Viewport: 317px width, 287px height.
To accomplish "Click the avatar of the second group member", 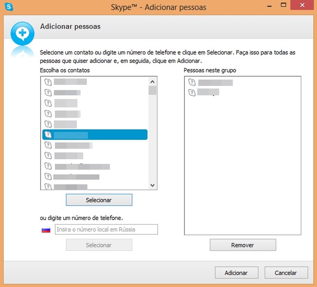I will [192, 93].
